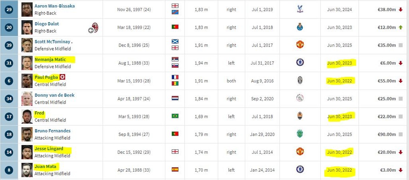Select Jesse Lingard's portrait thumbnail

27,152
